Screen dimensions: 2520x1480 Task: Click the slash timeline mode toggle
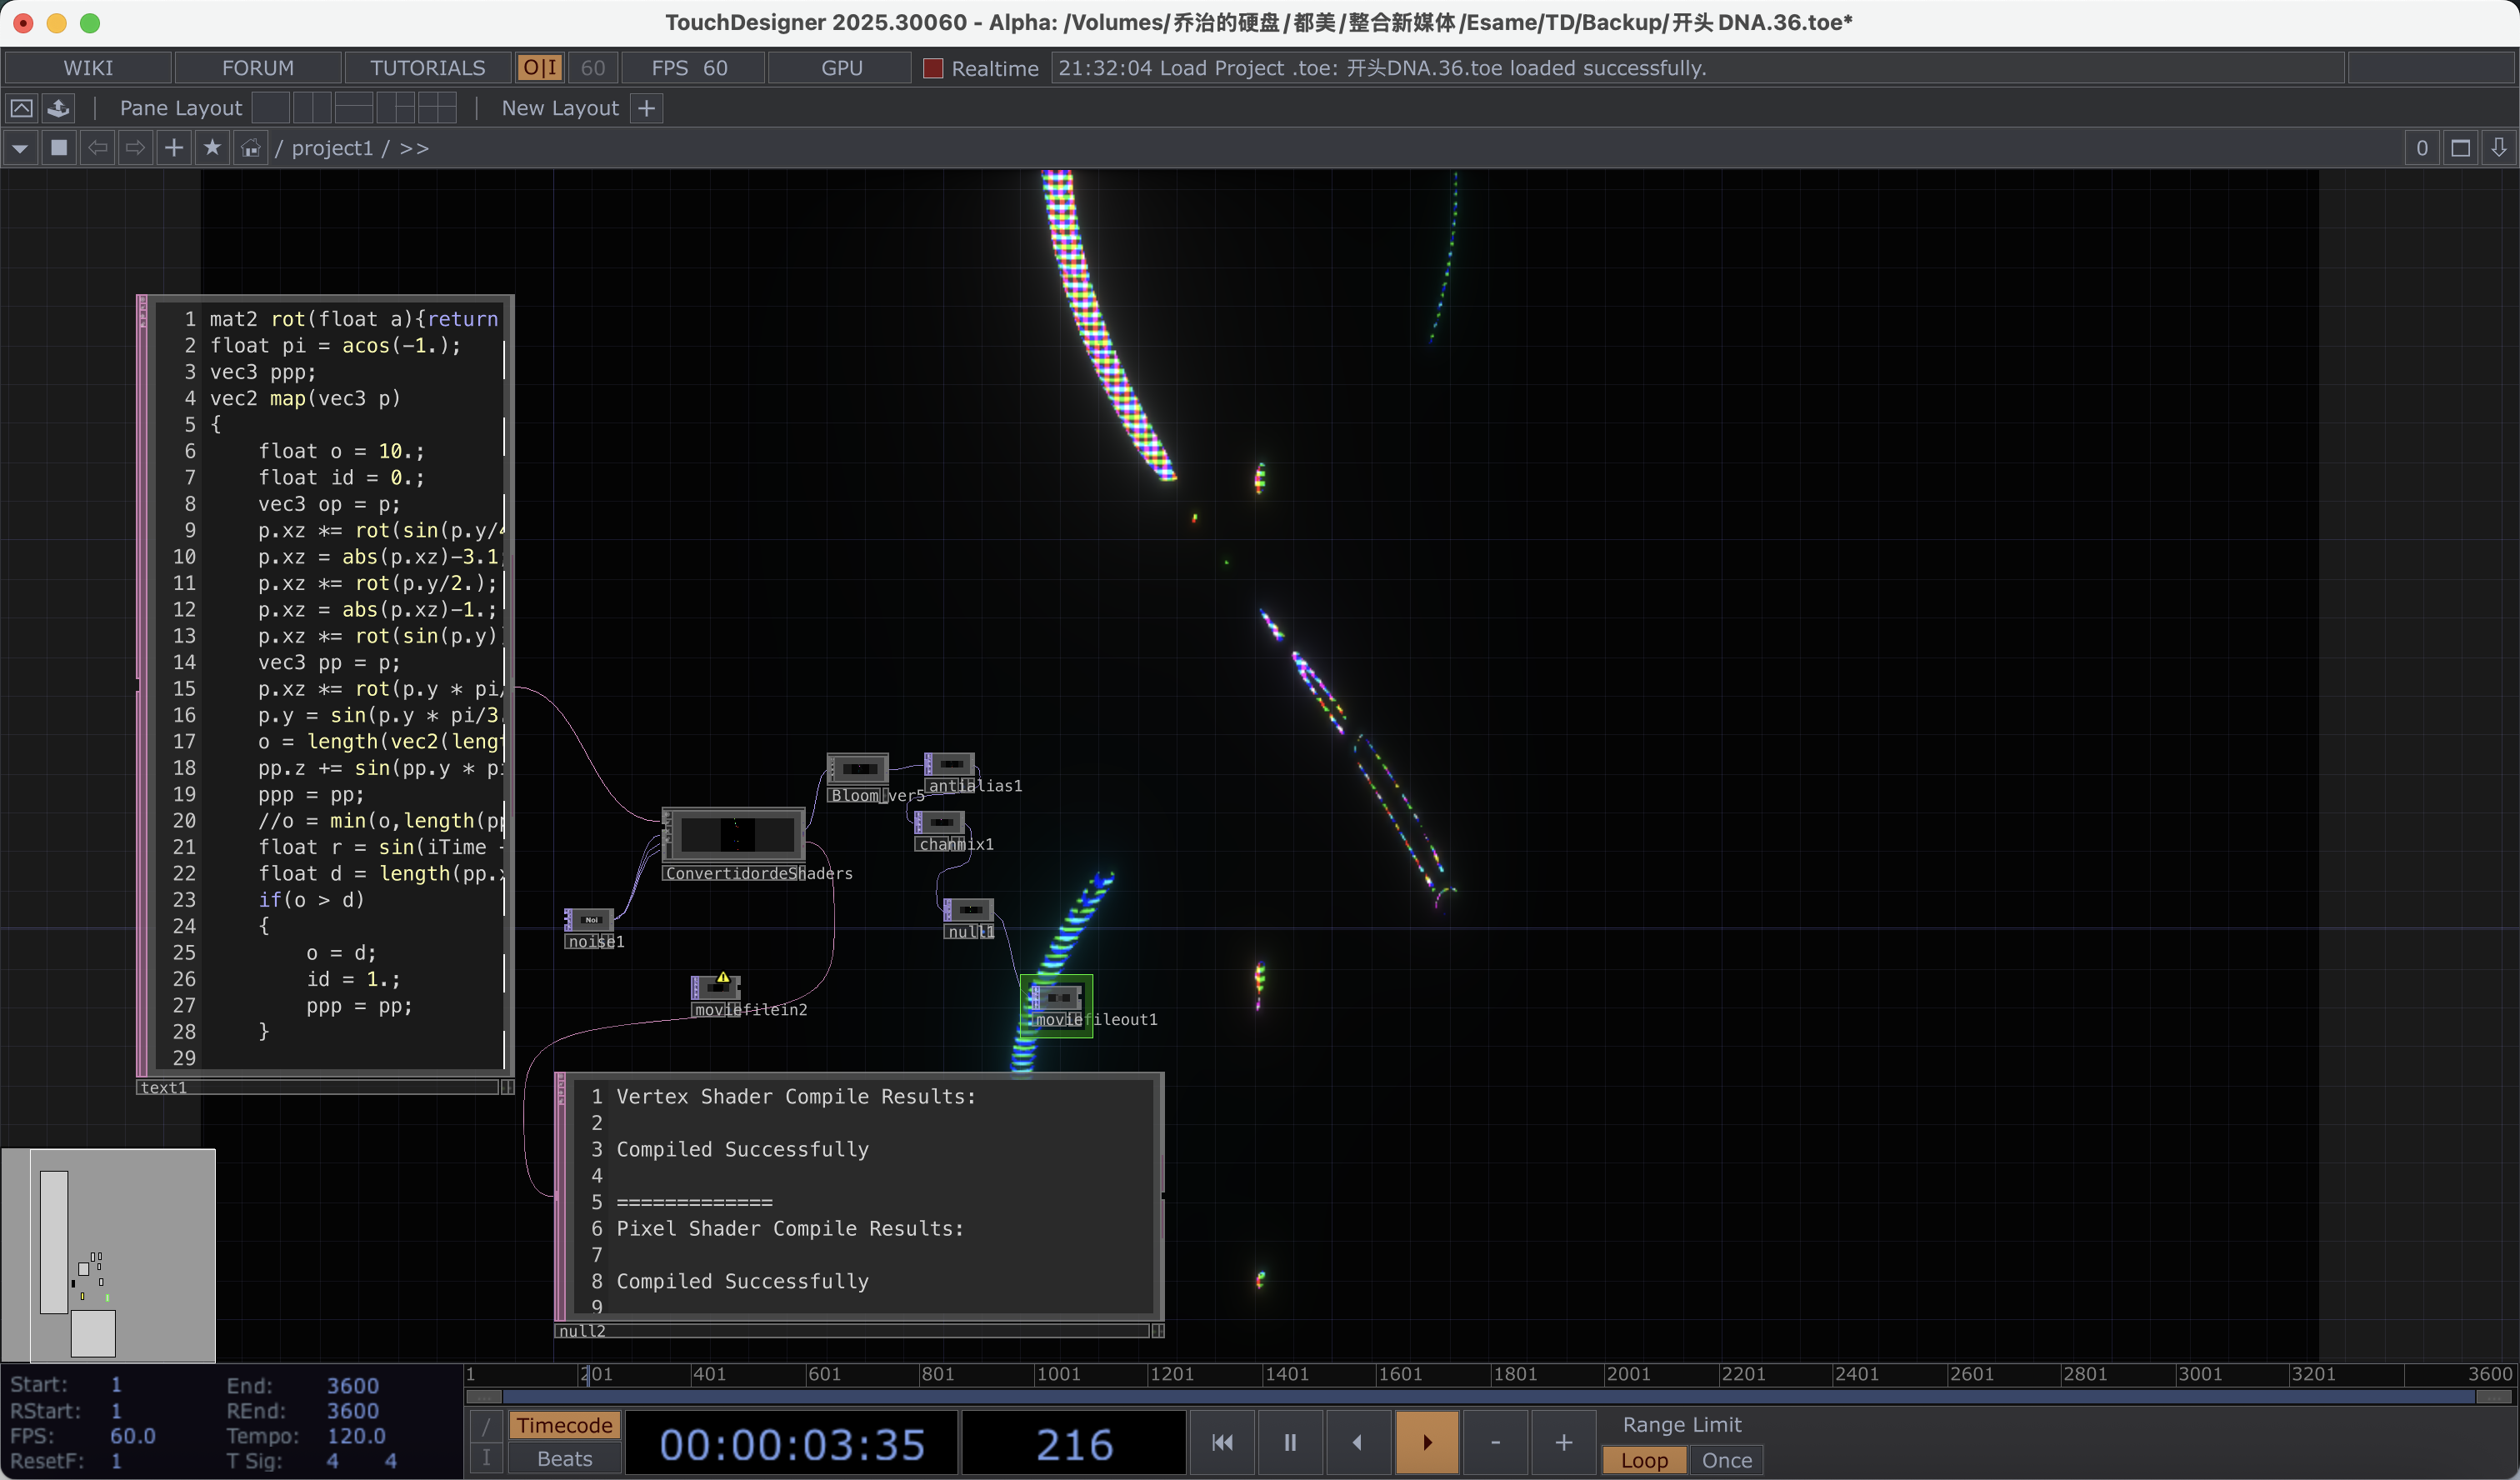[486, 1425]
